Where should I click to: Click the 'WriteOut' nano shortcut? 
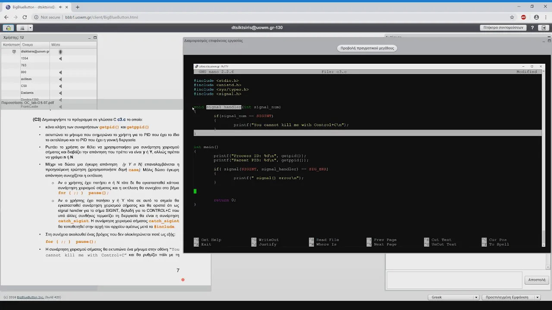click(269, 240)
